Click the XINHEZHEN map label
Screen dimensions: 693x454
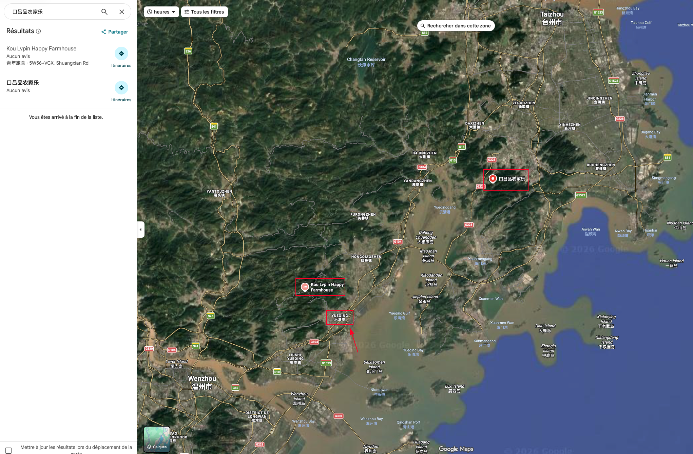tap(570, 127)
